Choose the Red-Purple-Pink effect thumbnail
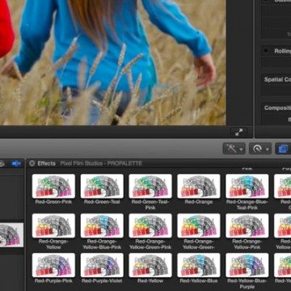This screenshot has width=291, height=291. pyautogui.click(x=53, y=265)
